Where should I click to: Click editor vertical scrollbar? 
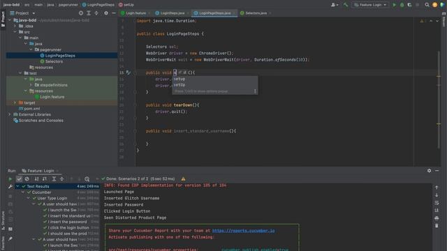tap(439, 100)
